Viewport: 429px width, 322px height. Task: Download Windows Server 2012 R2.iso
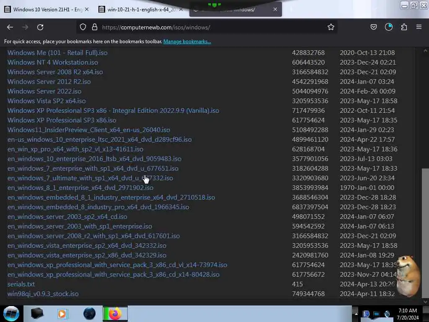pos(49,82)
